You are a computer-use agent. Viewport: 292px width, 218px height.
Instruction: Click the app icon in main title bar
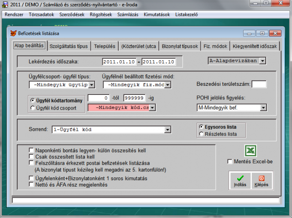click(x=5, y=5)
